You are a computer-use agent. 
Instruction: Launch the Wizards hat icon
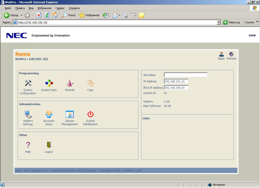pyautogui.click(x=70, y=83)
